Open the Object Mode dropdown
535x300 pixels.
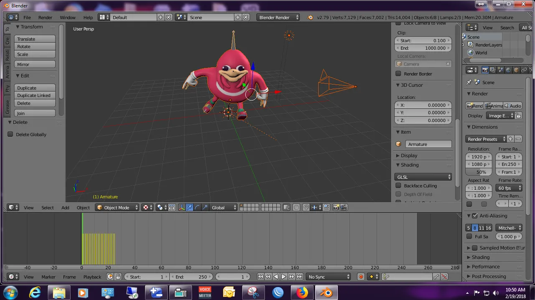[x=117, y=207]
